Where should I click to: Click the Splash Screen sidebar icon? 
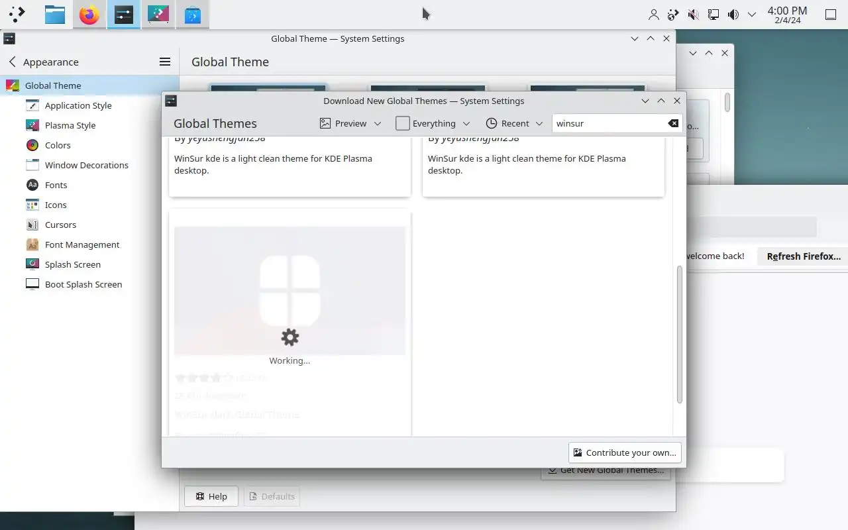pyautogui.click(x=32, y=264)
